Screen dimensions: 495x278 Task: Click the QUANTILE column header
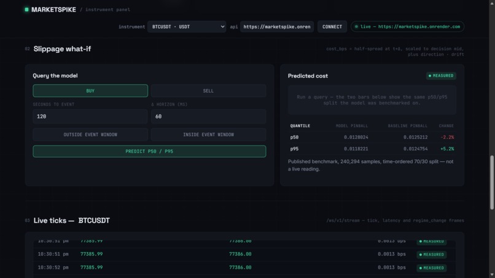300,126
